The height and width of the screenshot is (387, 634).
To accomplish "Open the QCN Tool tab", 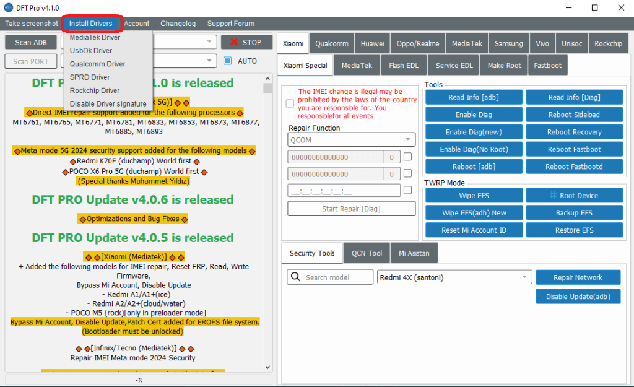I will pos(367,253).
